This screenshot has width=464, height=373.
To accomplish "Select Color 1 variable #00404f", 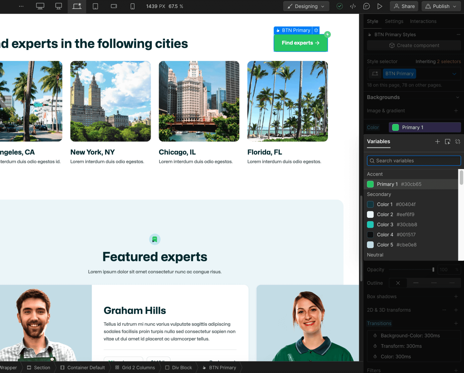I will (x=411, y=204).
